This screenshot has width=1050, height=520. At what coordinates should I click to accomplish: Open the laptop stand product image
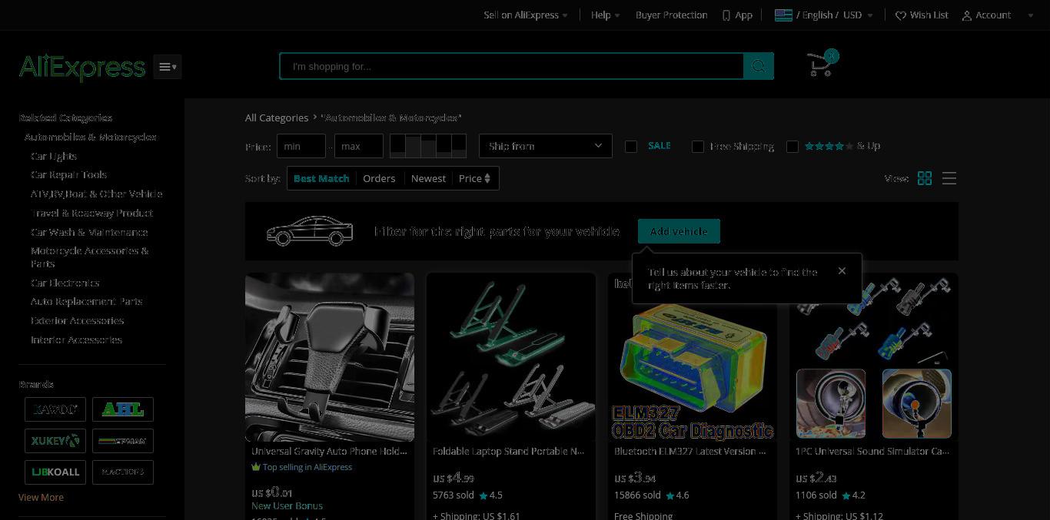(x=511, y=357)
